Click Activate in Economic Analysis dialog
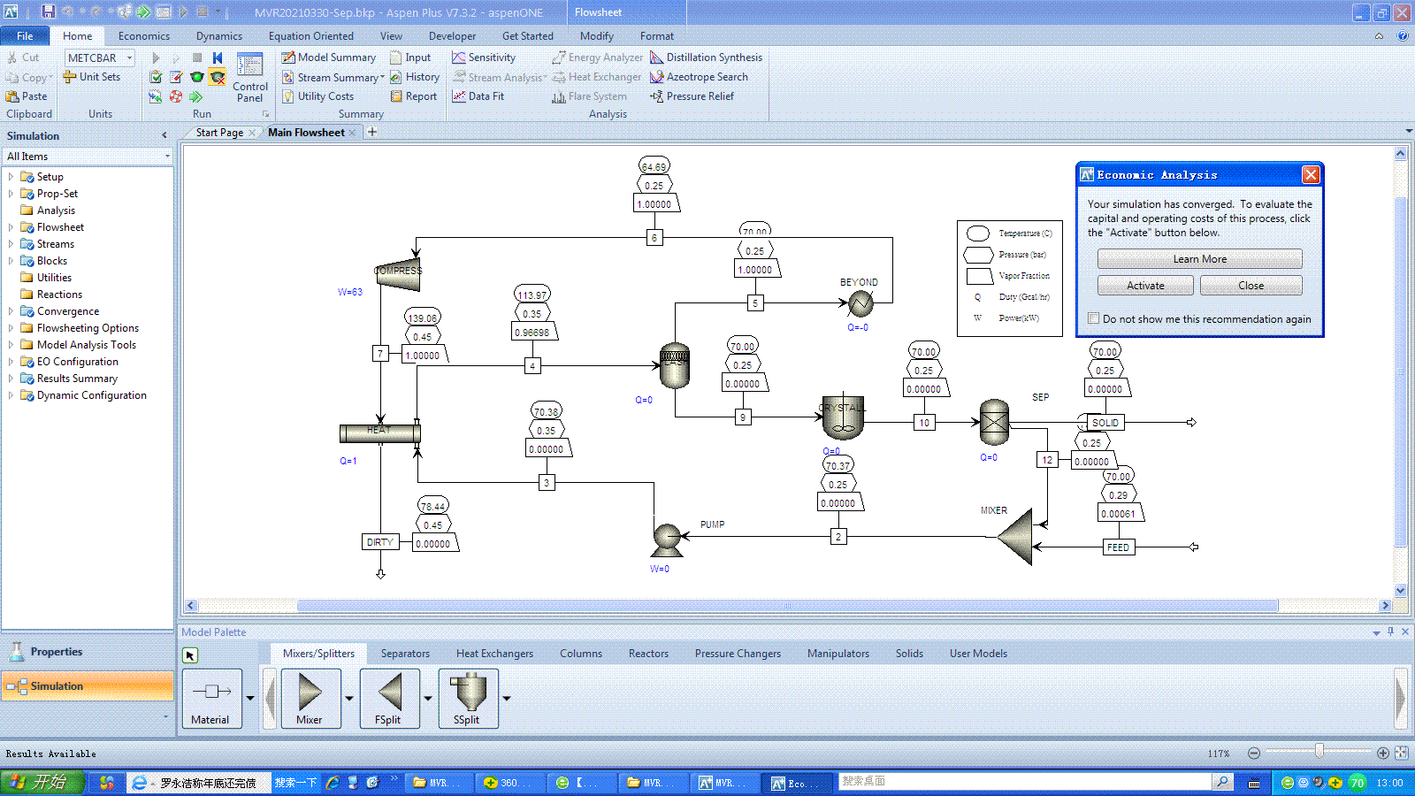The height and width of the screenshot is (796, 1415). 1145,286
